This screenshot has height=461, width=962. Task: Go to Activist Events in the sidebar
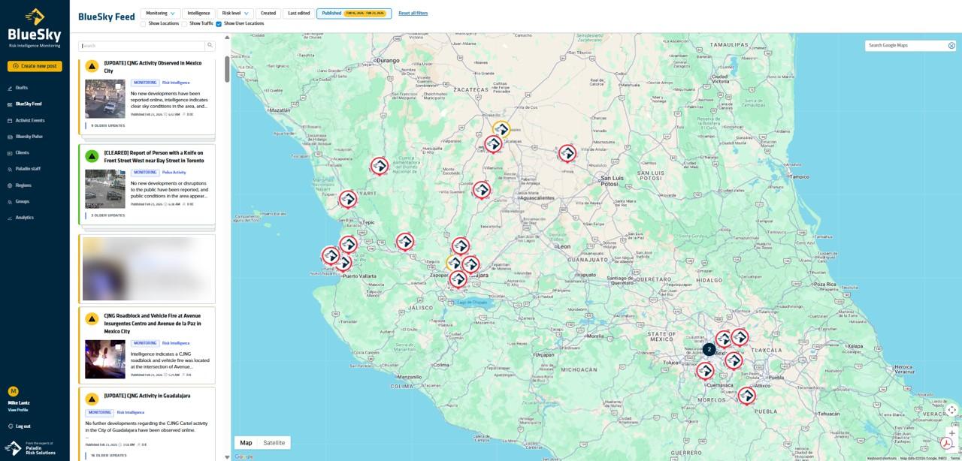(30, 120)
